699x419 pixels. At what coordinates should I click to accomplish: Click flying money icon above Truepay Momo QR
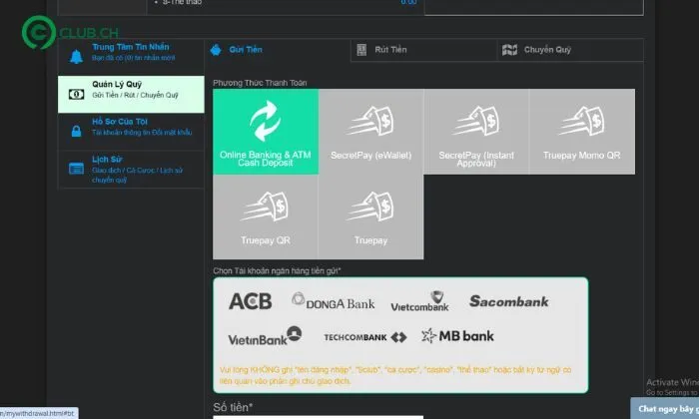click(582, 121)
